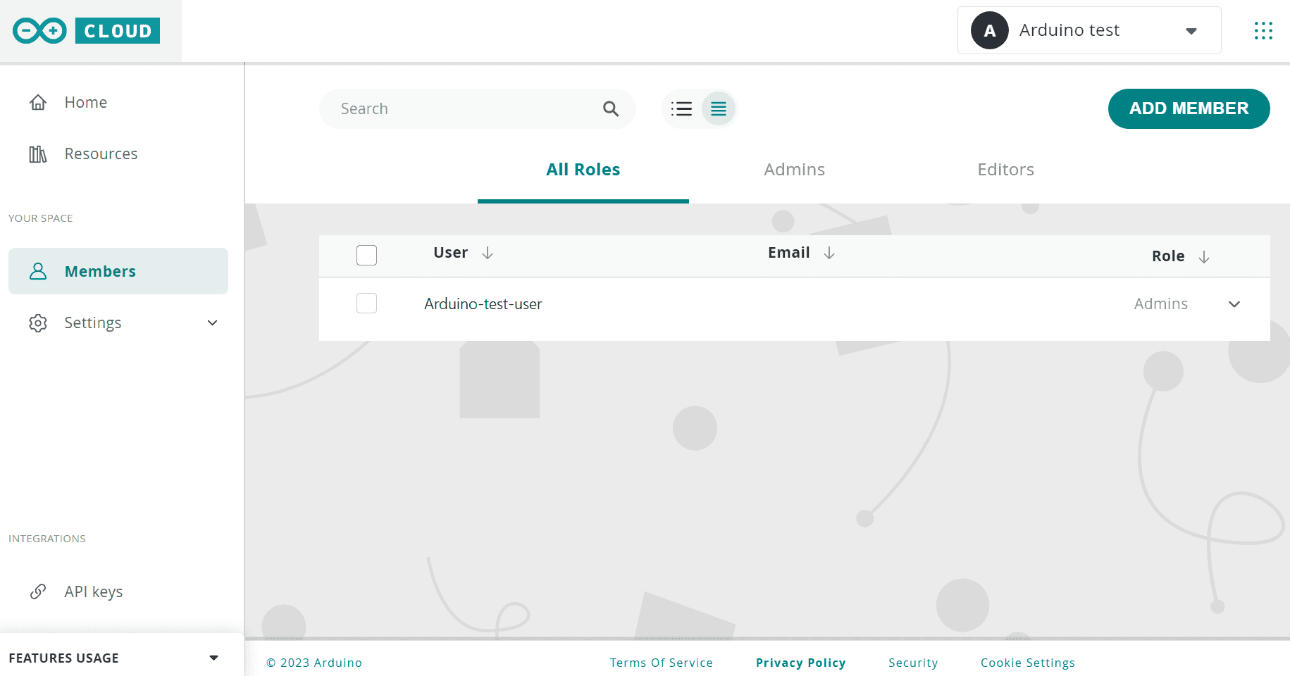Switch to the Admins tab

(x=794, y=170)
